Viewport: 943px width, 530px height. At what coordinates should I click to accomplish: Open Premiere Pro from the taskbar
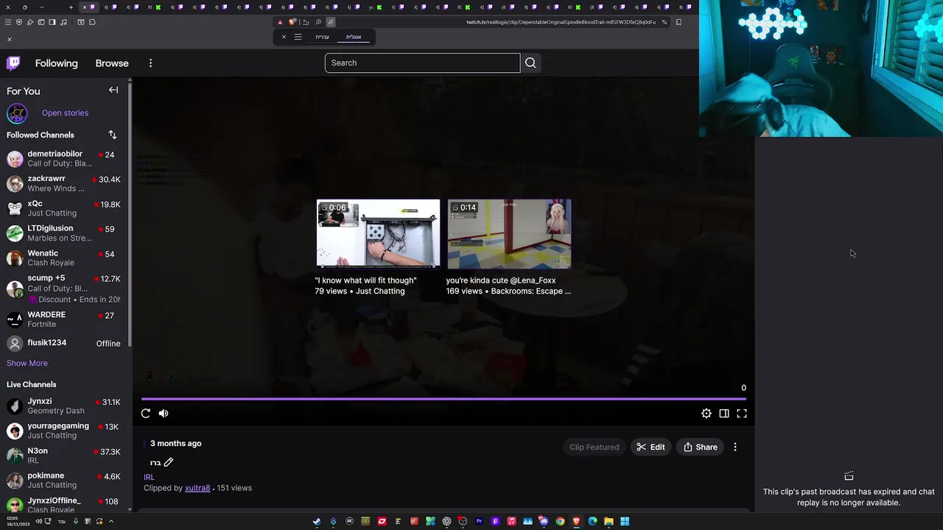pos(479,521)
